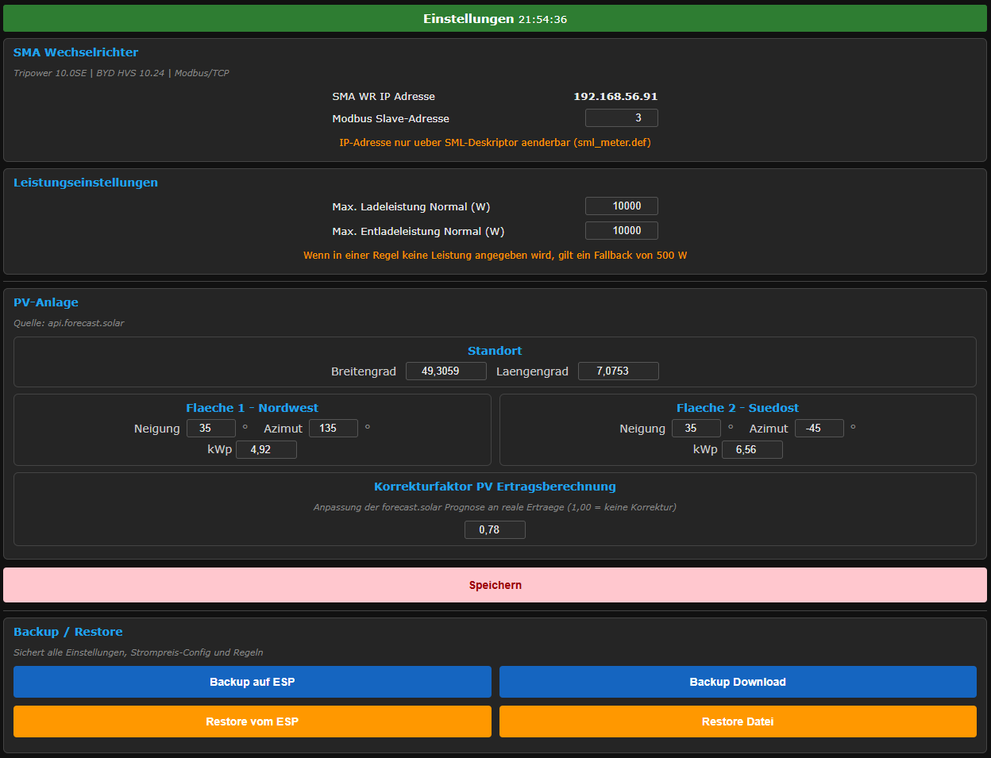
Task: Edit the Azimut field for Flaeche 2 Suedost
Action: (x=819, y=429)
